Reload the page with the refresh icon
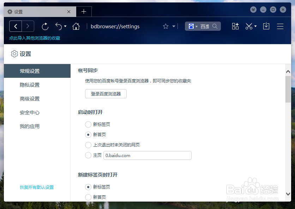Viewport: 295px width, 209px height. tap(45, 27)
